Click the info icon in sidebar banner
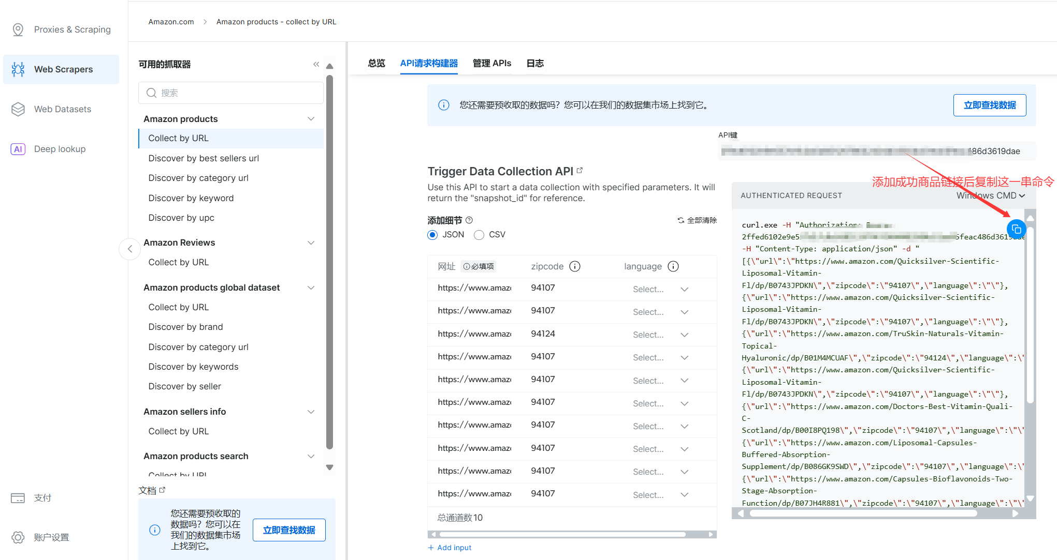The width and height of the screenshot is (1057, 560). pos(155,530)
